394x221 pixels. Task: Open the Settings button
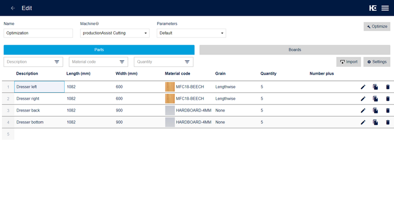pos(377,62)
